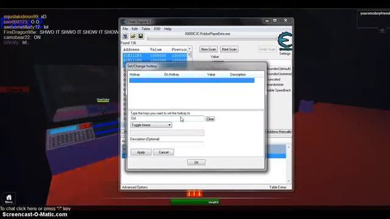This screenshot has height=219, width=390.
Task: Click the Roblox chat input bar
Action: coord(35,209)
